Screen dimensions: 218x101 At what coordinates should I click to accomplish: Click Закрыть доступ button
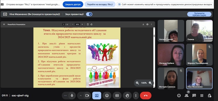click(x=73, y=4)
